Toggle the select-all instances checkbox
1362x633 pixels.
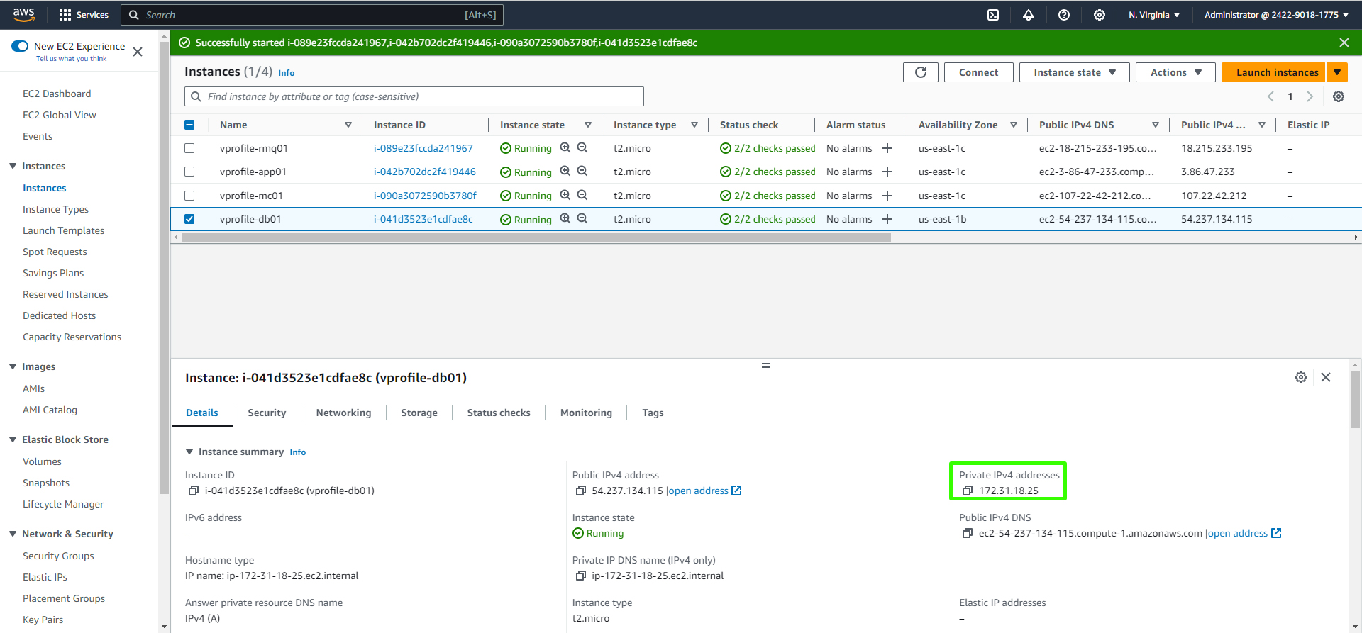(189, 125)
